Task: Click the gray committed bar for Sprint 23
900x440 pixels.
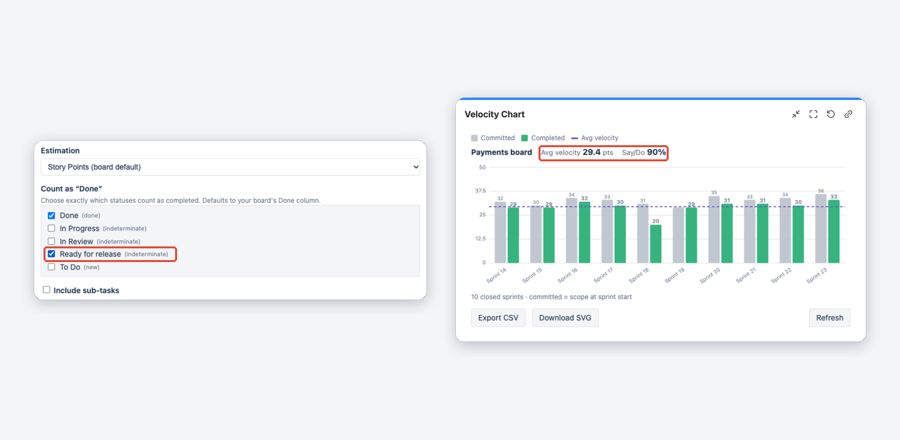Action: pos(821,229)
